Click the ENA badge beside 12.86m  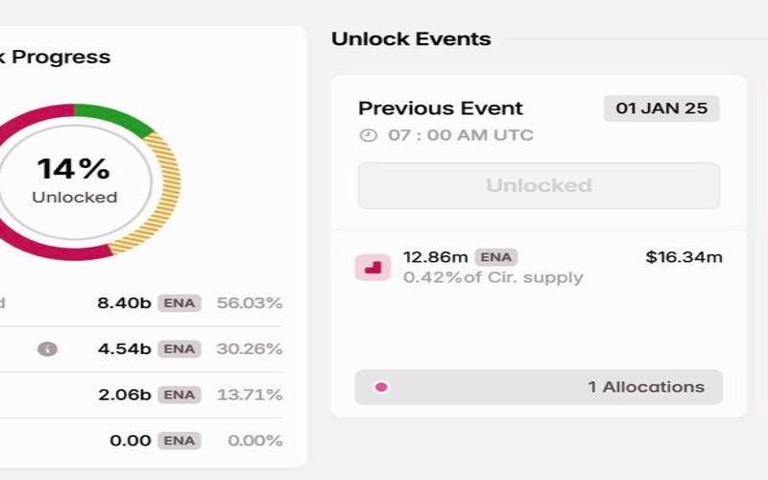tap(495, 257)
